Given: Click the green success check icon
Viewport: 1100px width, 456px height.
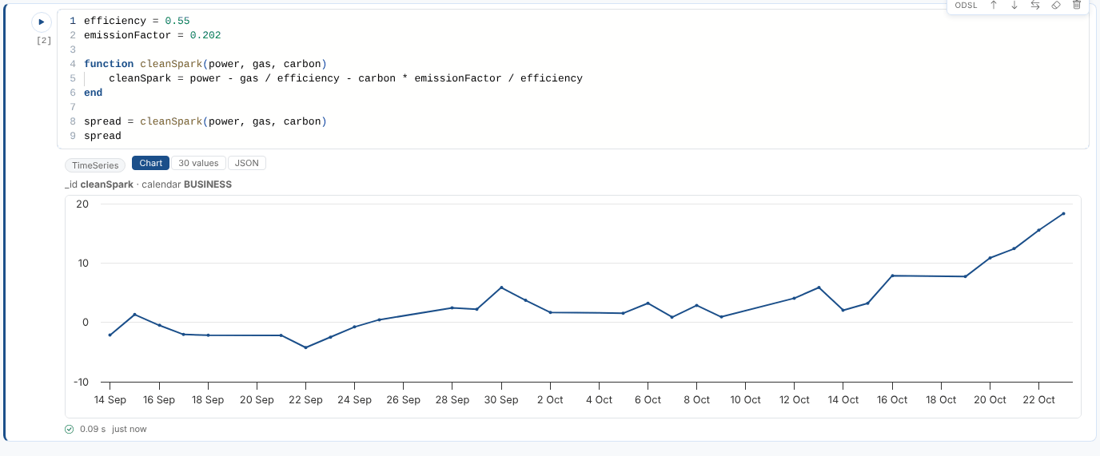Looking at the screenshot, I should [70, 429].
